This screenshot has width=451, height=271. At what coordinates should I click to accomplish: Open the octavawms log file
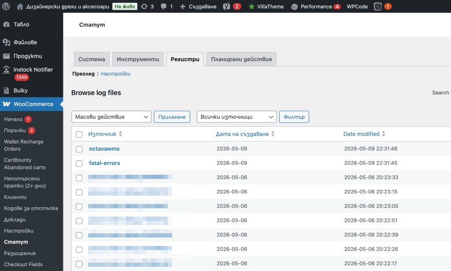click(104, 148)
